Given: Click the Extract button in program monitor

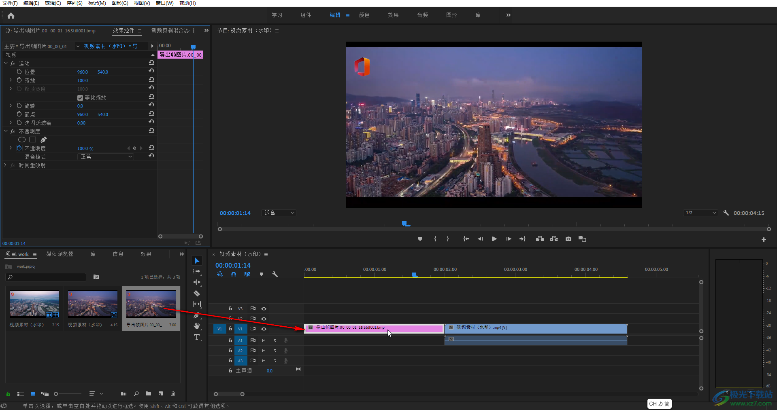Looking at the screenshot, I should pos(554,239).
